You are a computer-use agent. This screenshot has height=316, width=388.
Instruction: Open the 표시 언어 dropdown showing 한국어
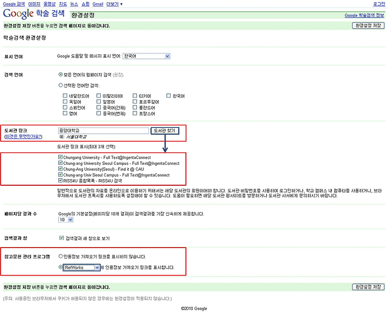pyautogui.click(x=146, y=56)
